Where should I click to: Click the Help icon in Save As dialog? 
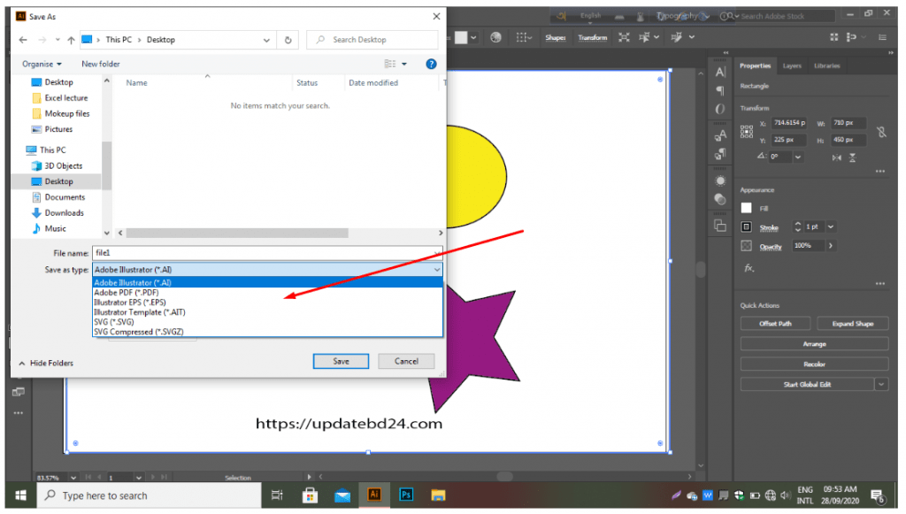[x=431, y=64]
